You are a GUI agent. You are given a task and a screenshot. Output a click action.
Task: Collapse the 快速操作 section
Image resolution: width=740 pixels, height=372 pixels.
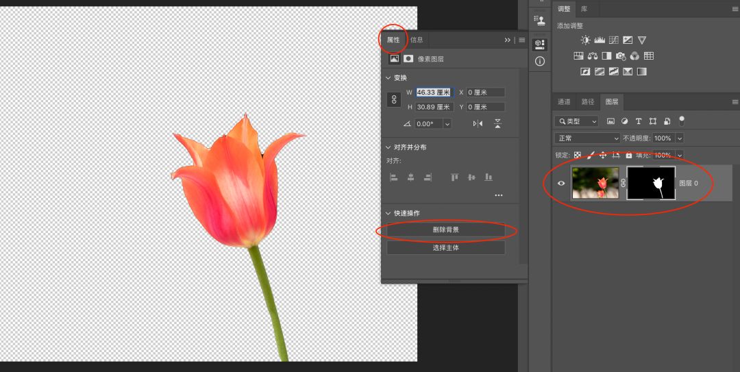[x=388, y=213]
